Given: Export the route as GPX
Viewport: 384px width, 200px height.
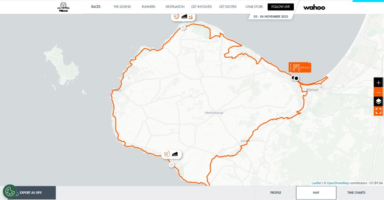Looking at the screenshot, I should click(31, 193).
